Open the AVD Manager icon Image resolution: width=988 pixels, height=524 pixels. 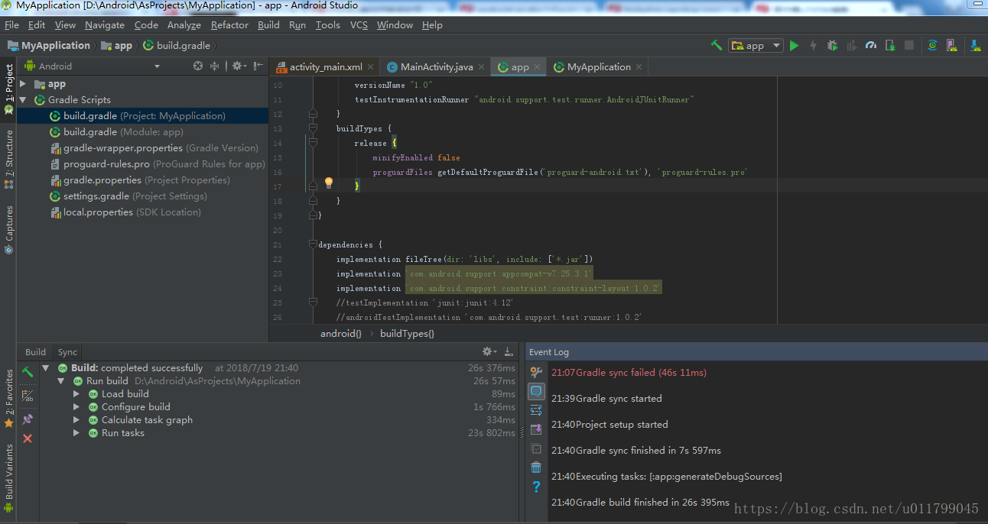(x=951, y=45)
